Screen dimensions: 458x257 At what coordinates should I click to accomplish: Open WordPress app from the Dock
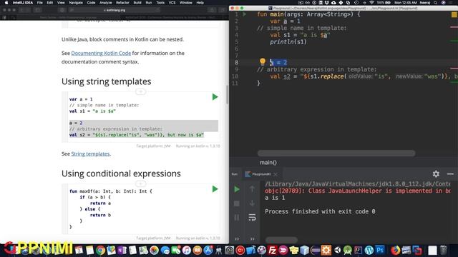369,251
